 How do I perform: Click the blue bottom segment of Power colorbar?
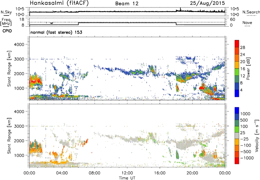[237, 93]
